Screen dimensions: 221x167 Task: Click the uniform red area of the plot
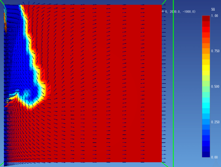click(106, 85)
